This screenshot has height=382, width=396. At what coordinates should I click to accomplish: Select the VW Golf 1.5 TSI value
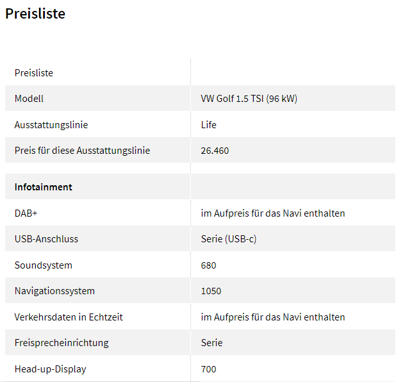pyautogui.click(x=249, y=98)
